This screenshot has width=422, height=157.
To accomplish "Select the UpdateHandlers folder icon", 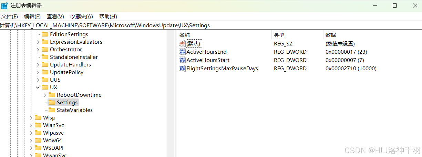I will tap(45, 65).
